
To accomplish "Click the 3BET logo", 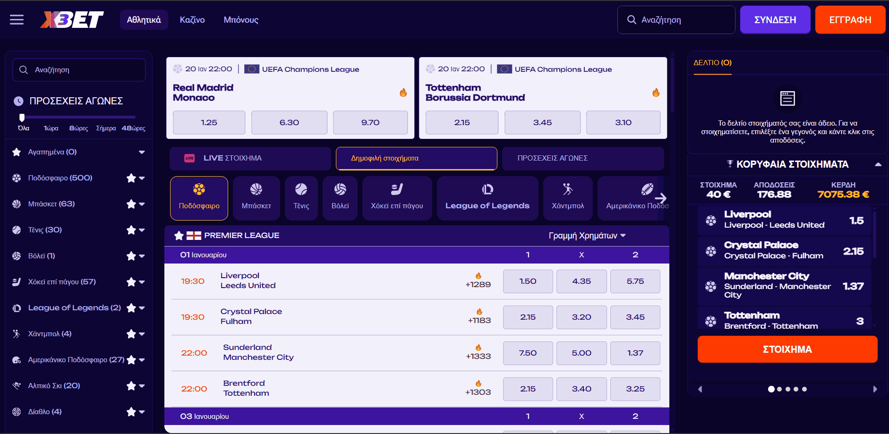I will 72,20.
